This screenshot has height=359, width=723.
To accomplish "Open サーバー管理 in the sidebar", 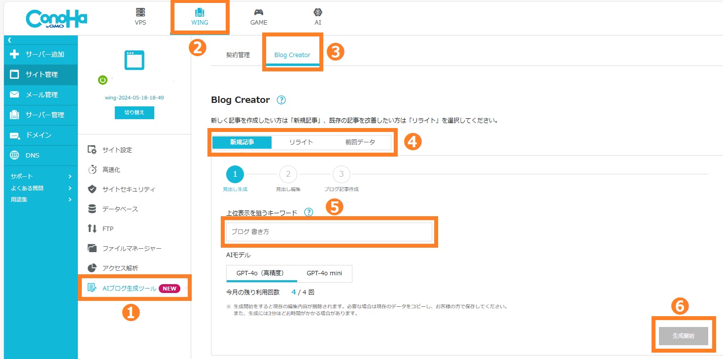I will pos(40,115).
